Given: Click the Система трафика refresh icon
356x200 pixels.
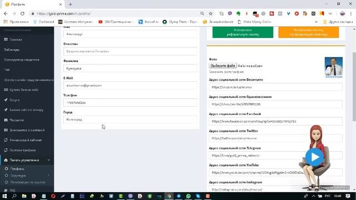Looking at the screenshot, I should tap(6, 150).
